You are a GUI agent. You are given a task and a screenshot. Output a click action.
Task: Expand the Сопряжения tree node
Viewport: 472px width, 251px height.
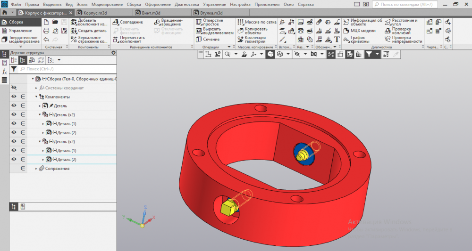pyautogui.click(x=37, y=169)
